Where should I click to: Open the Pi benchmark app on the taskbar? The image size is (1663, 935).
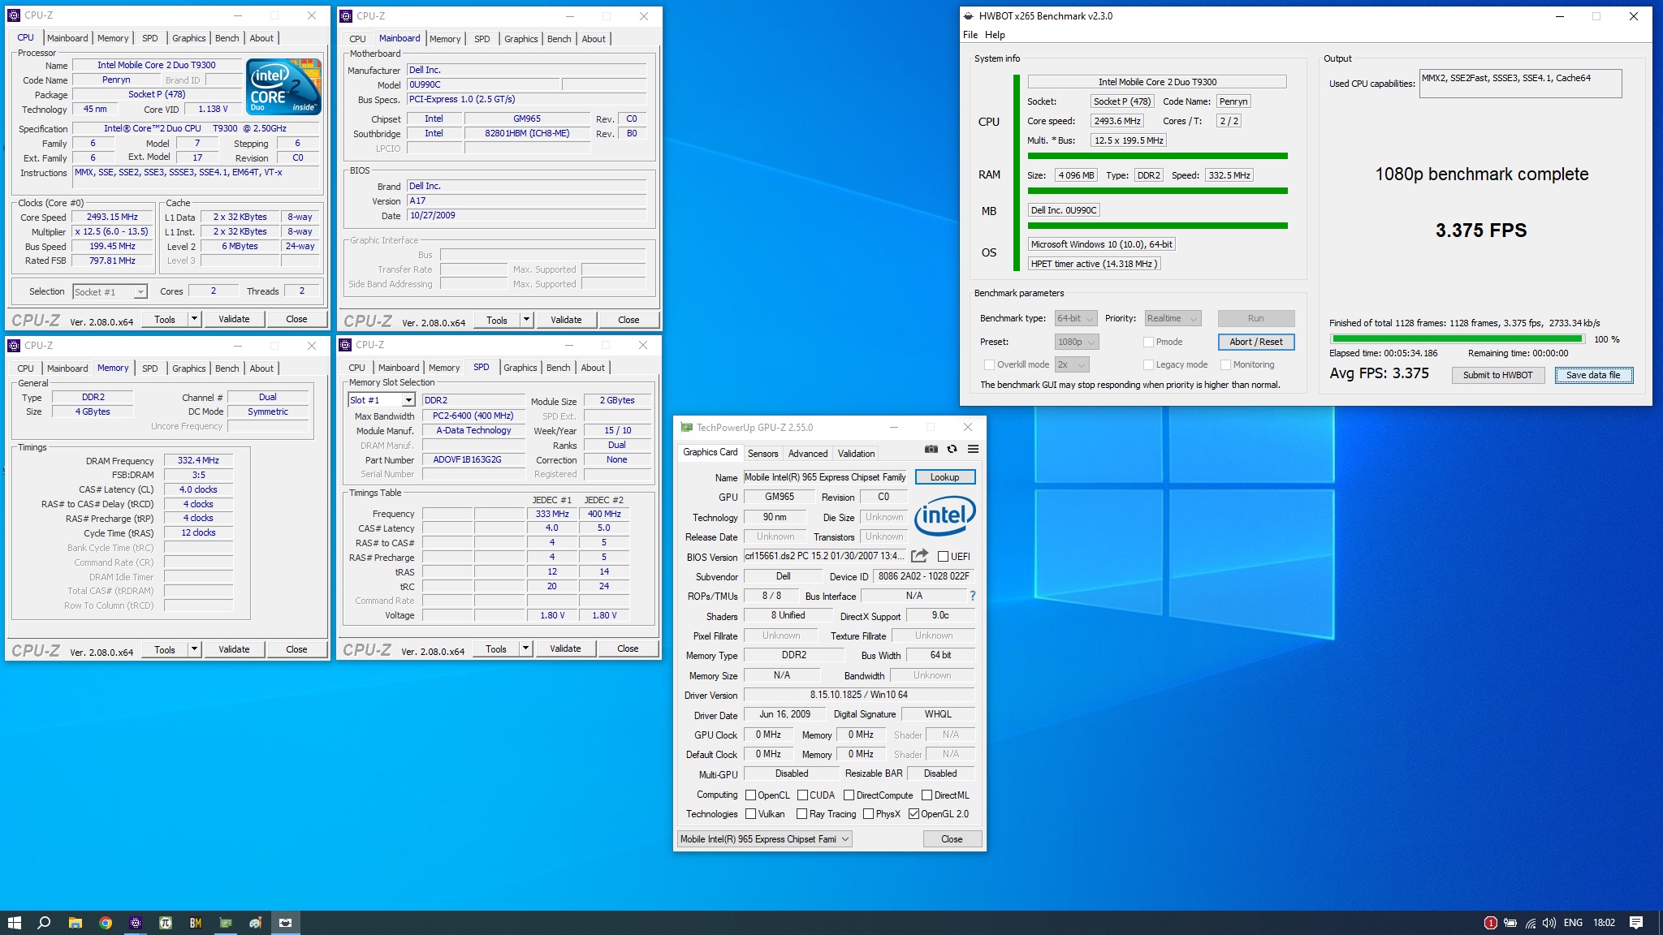point(166,923)
